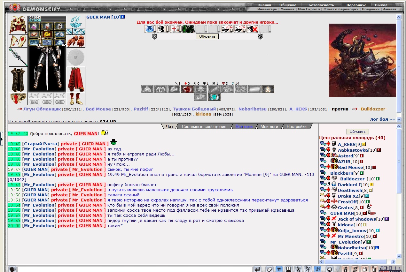Click the empty round shield slot
This screenshot has width=406, height=272.
[x=76, y=57]
